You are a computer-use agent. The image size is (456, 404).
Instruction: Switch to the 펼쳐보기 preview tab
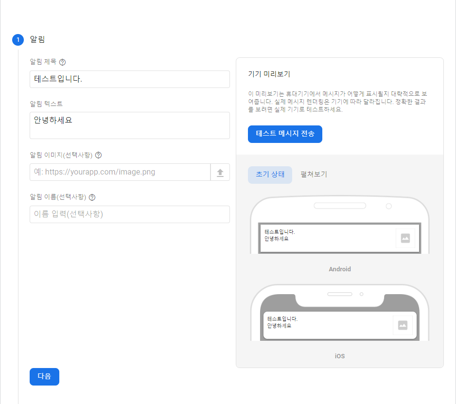(x=314, y=175)
